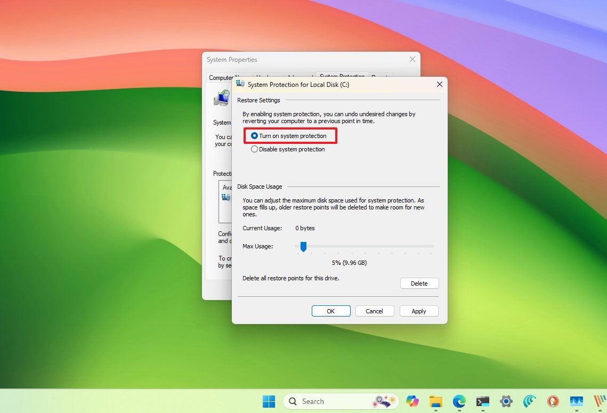The width and height of the screenshot is (607, 413).
Task: Launch the DuckDuckGo browser from the taskbar
Action: point(553,401)
